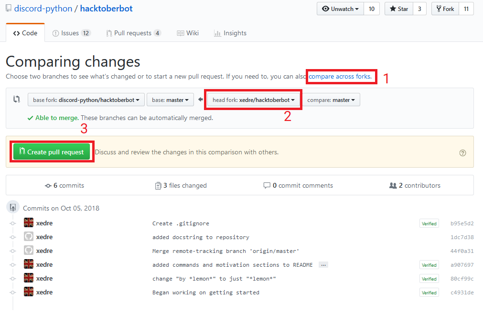Click the Issues count badge 12
Viewport: 483px width, 312px height.
[x=86, y=33]
